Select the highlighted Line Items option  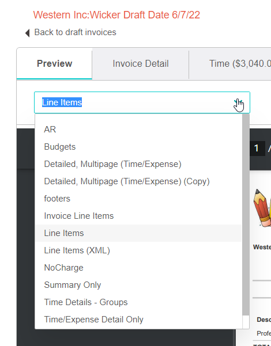138,233
